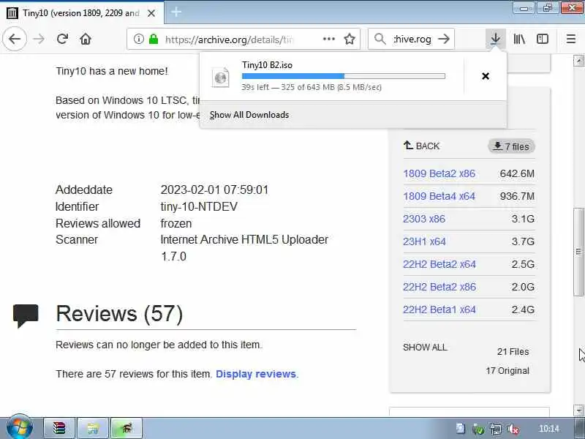
Task: Download 22H2 Beta2 x64 file
Action: [x=439, y=264]
